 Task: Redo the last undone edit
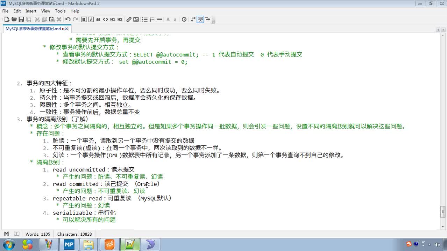coord(75,20)
